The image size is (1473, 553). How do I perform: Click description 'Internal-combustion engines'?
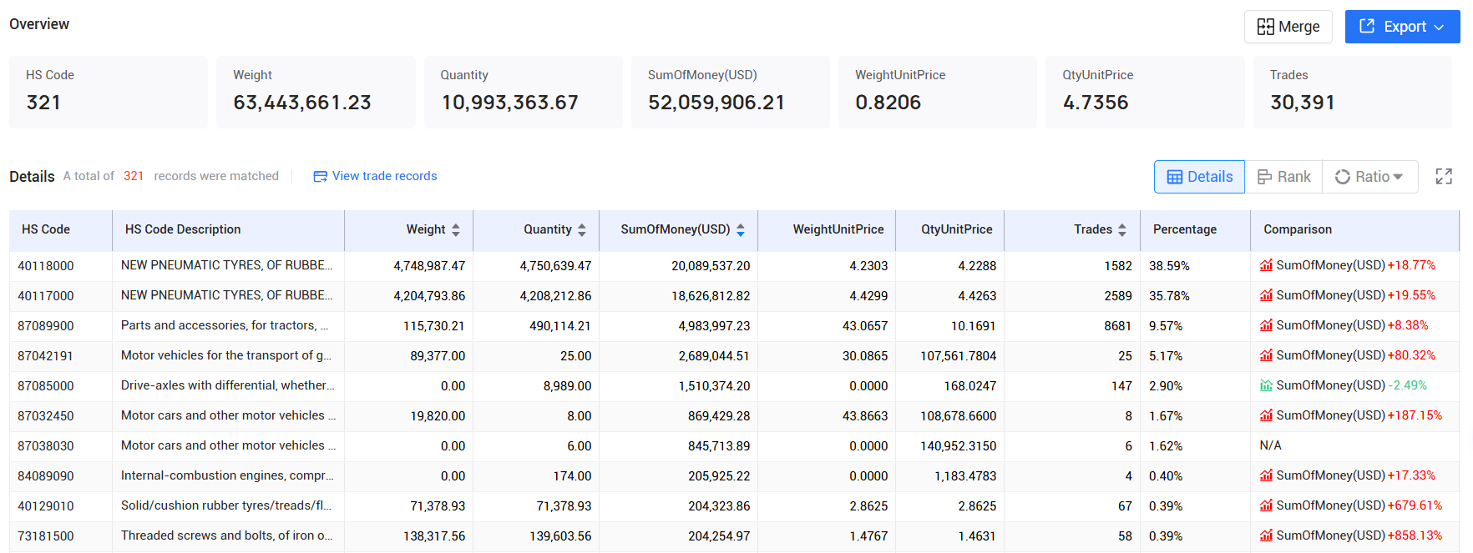pos(227,475)
